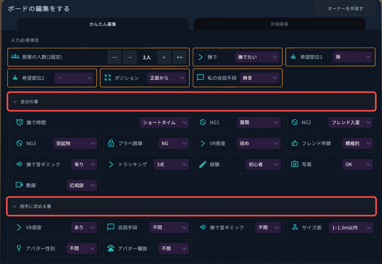
Task: Open the 撫で音ギミック dropdown showing 有り
Action: pyautogui.click(x=84, y=164)
